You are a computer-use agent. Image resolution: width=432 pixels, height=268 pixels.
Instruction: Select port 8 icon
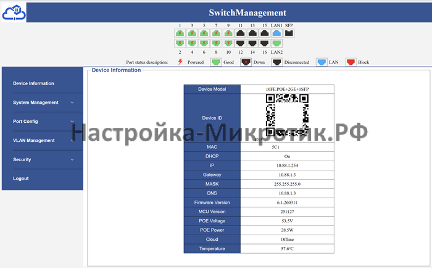pos(216,43)
